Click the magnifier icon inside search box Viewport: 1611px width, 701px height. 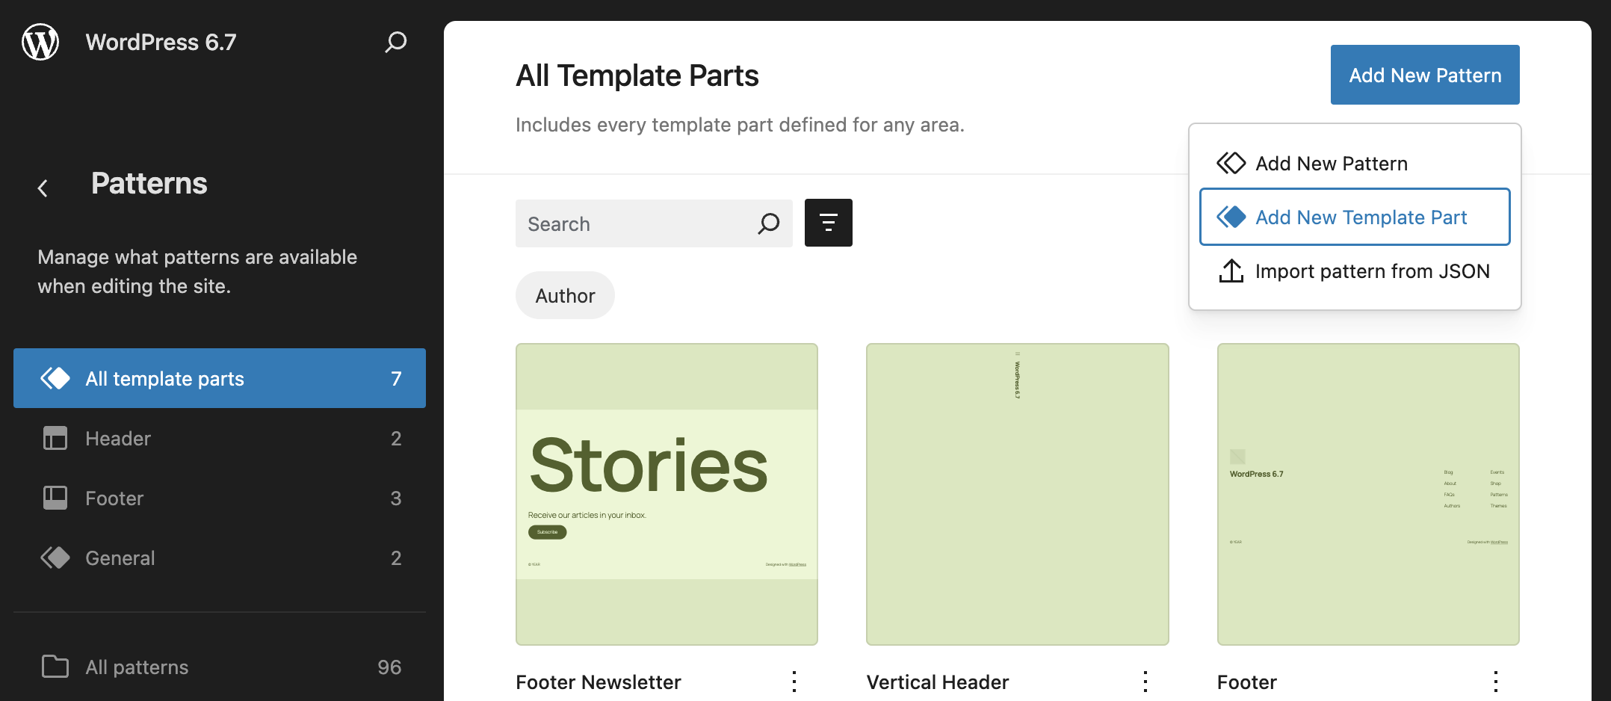[767, 223]
